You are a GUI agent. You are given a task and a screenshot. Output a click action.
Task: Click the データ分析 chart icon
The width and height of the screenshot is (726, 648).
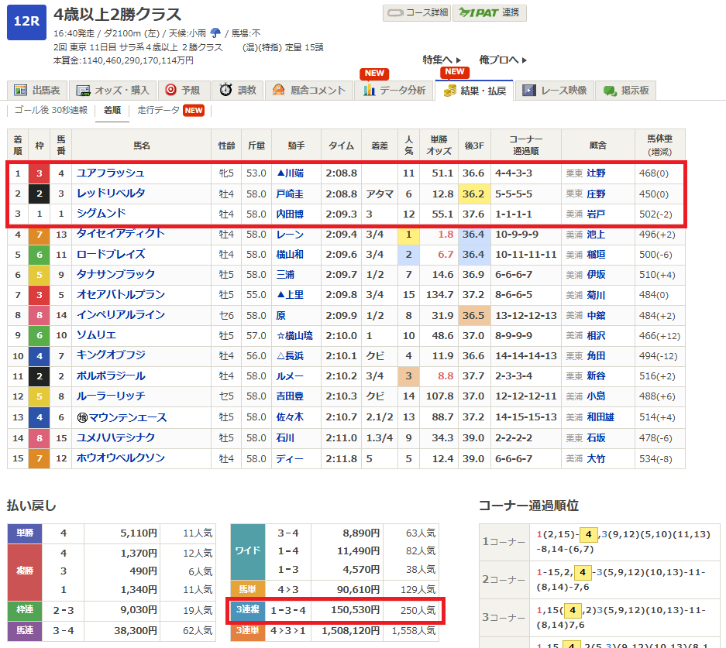369,91
